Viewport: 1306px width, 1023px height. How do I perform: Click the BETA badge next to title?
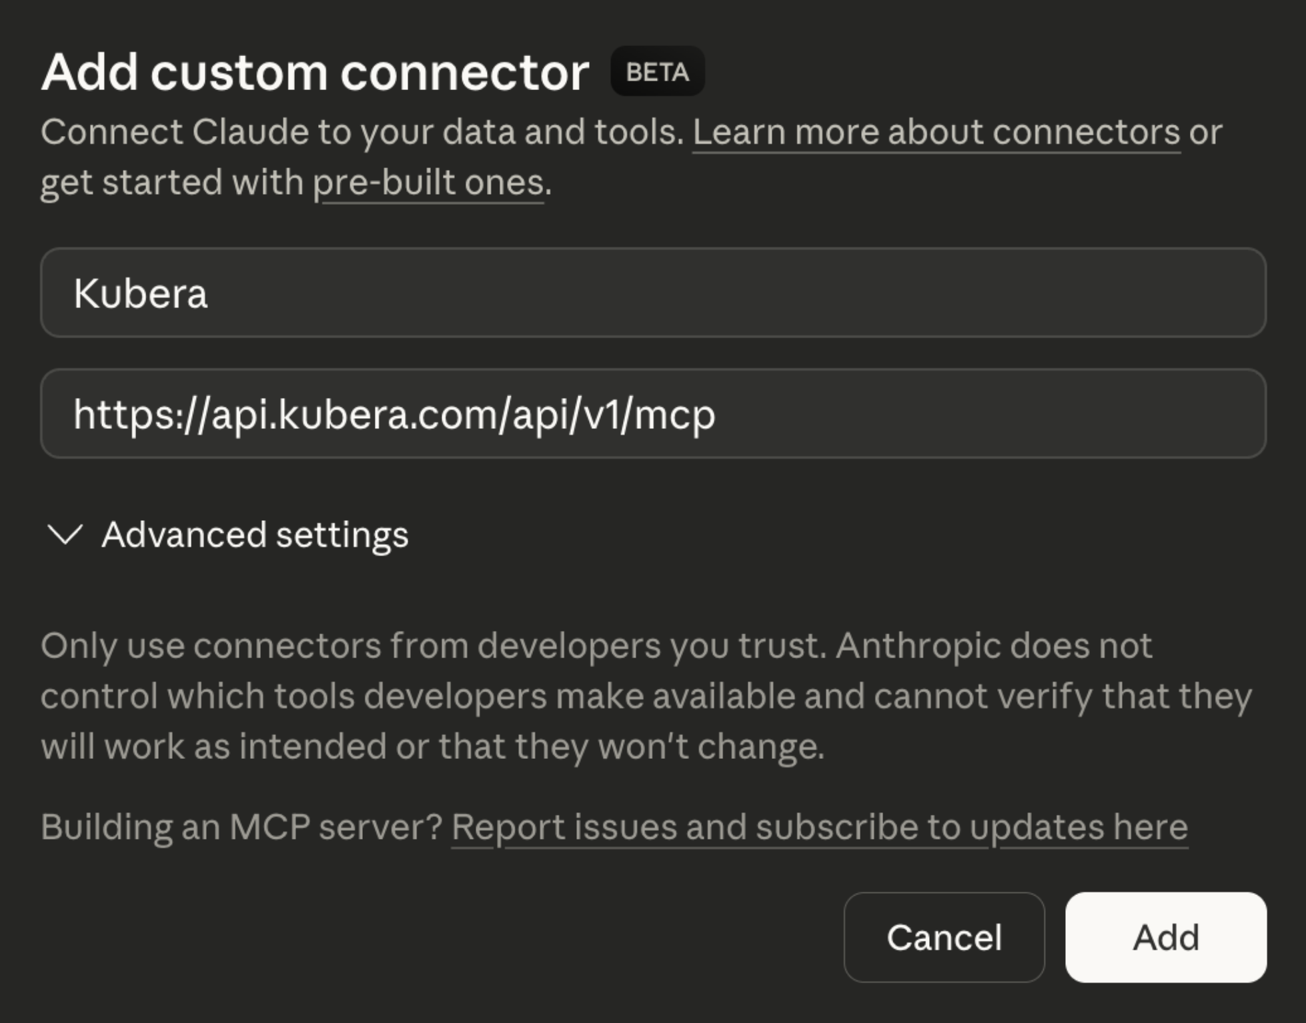(x=657, y=71)
